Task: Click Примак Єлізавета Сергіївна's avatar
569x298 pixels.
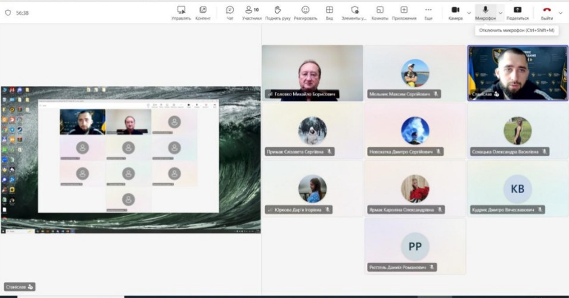Action: coord(312,131)
